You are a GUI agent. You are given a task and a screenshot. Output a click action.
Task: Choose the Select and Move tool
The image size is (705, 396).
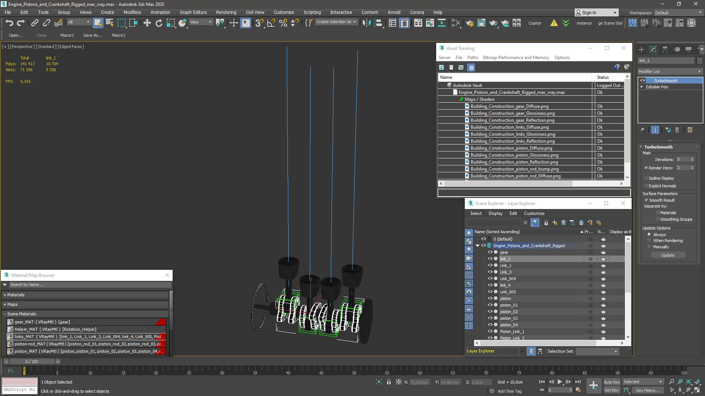(x=147, y=23)
